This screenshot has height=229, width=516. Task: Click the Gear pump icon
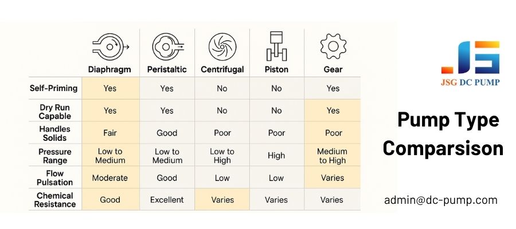(x=333, y=46)
